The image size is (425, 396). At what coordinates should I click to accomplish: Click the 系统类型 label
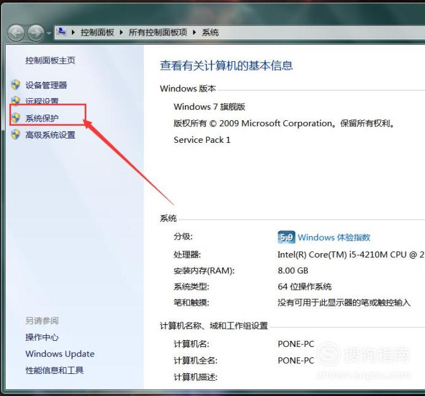pyautogui.click(x=192, y=286)
